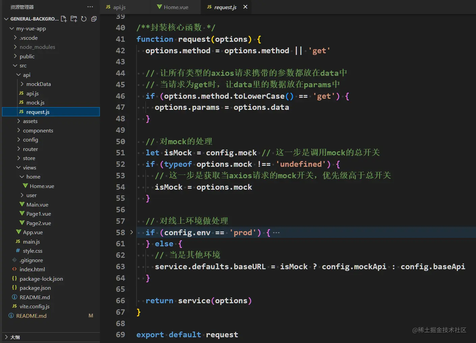
Task: Open package.json in the explorer
Action: 35,288
